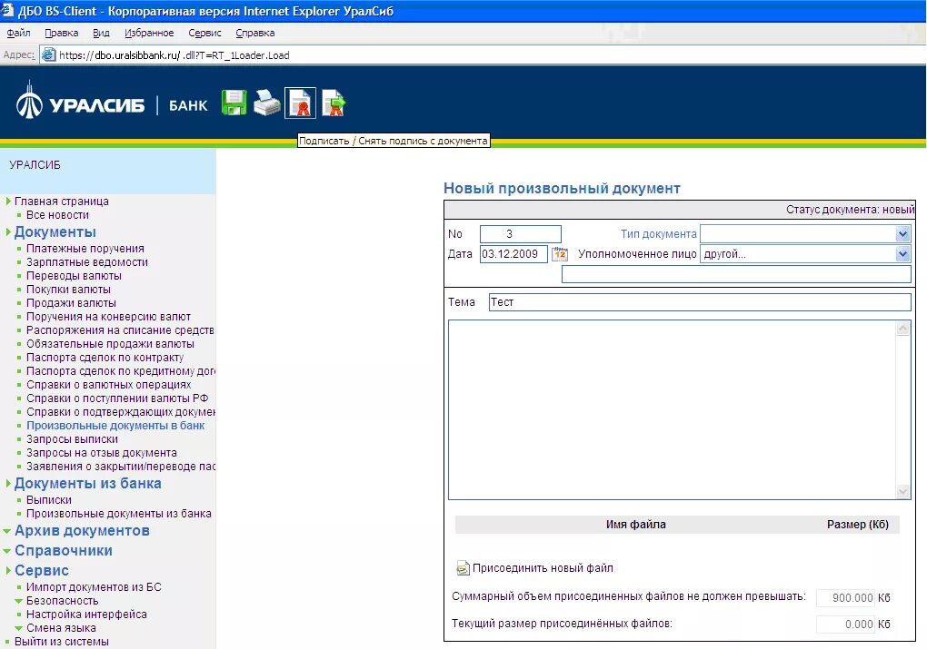Open Платежные поручения
Image resolution: width=927 pixels, height=649 pixels.
click(85, 249)
